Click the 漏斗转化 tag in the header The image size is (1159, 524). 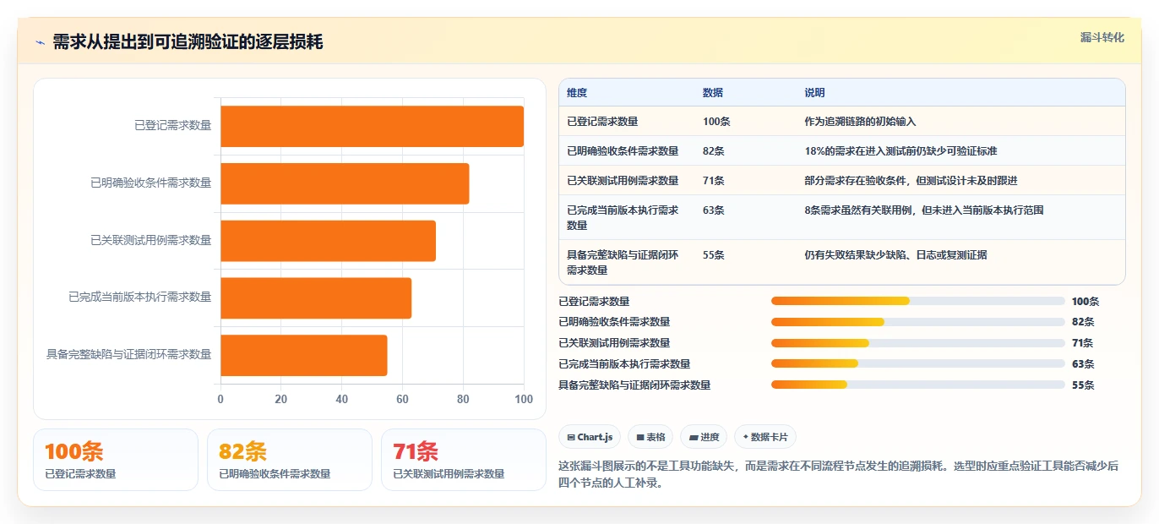click(x=1102, y=37)
